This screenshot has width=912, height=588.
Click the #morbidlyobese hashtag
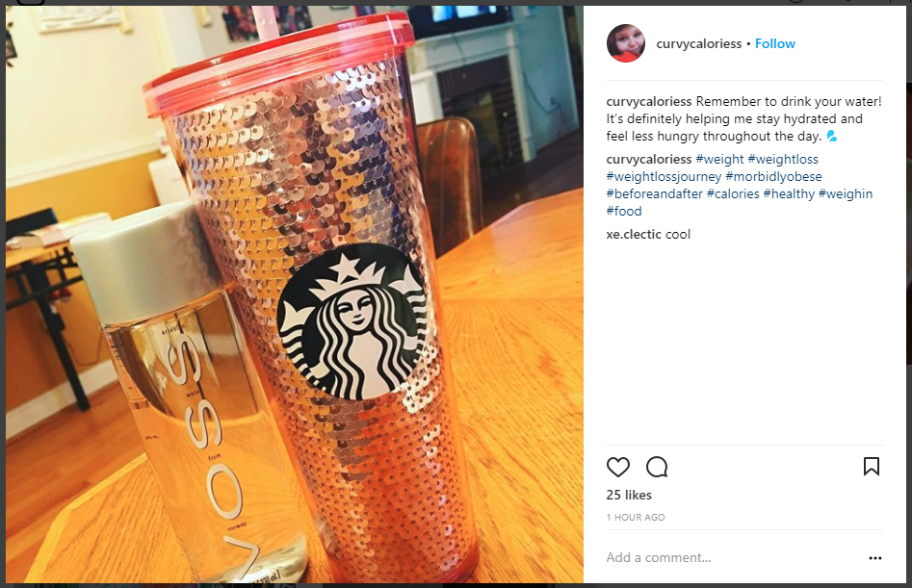click(x=773, y=177)
